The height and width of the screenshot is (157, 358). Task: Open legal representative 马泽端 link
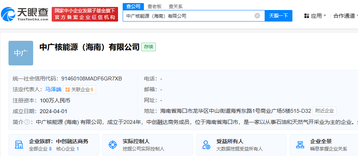click(53, 90)
